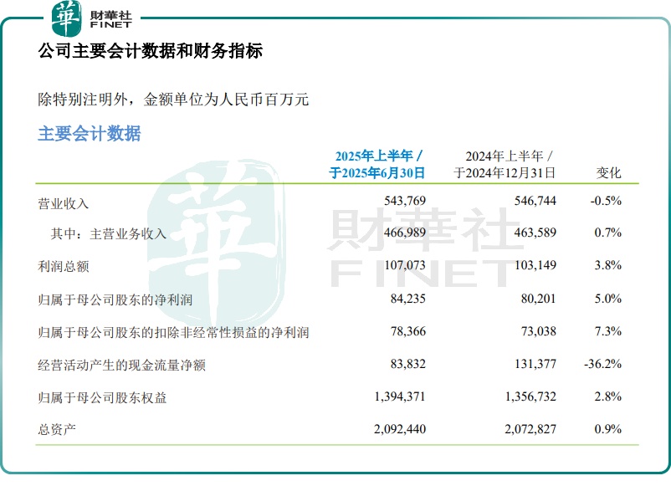The image size is (671, 491).
Task: Select the 营业收入 row label
Action: [64, 202]
